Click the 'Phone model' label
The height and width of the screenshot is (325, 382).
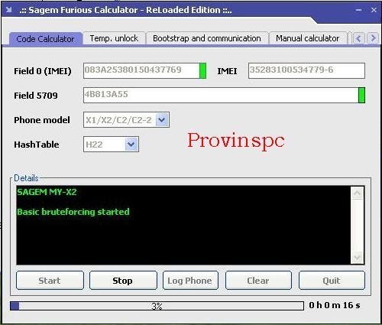click(x=42, y=120)
